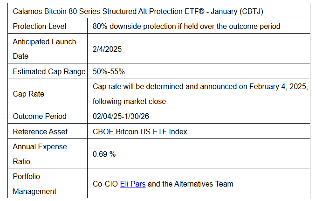Screen dimensions: 315x201
Task: Select the Estimated Cap Range label
Action: point(49,71)
